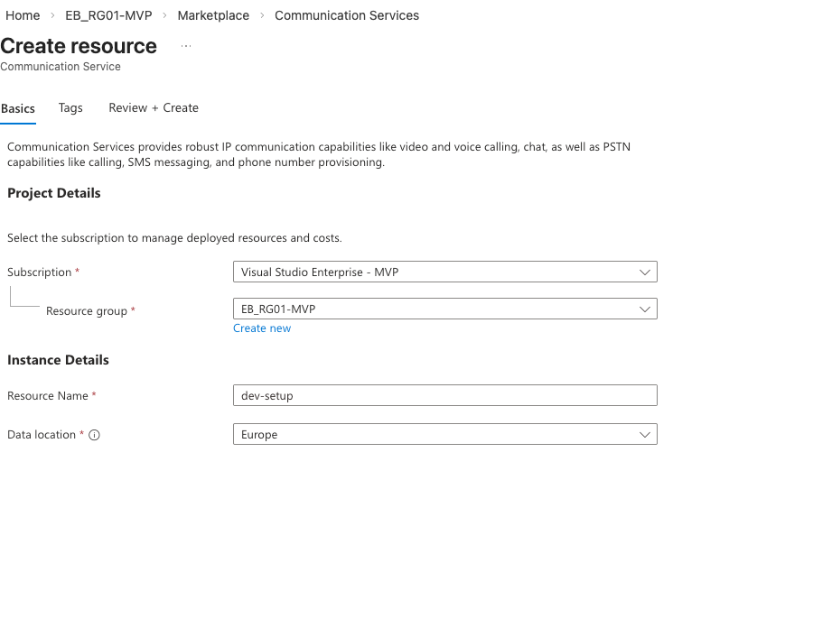Click Create new under Resource group
This screenshot has height=628, width=813.
[x=262, y=328]
